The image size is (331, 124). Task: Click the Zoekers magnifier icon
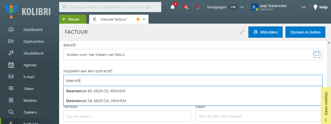[11, 112]
